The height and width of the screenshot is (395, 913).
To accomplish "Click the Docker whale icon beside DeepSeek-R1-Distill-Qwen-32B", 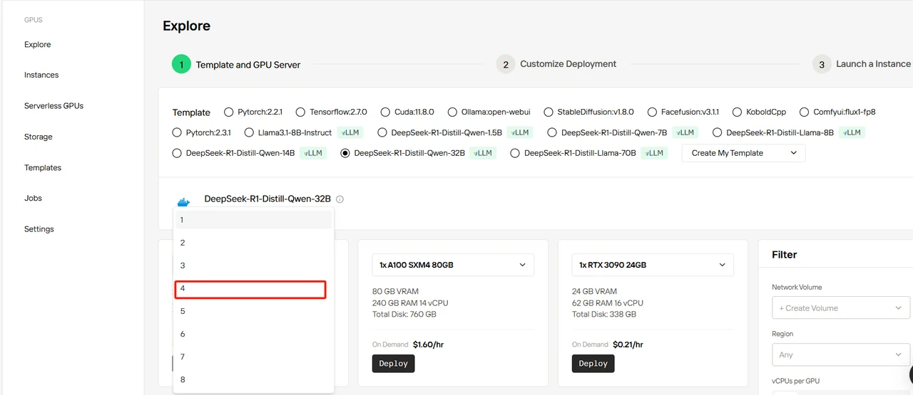I will coord(183,202).
